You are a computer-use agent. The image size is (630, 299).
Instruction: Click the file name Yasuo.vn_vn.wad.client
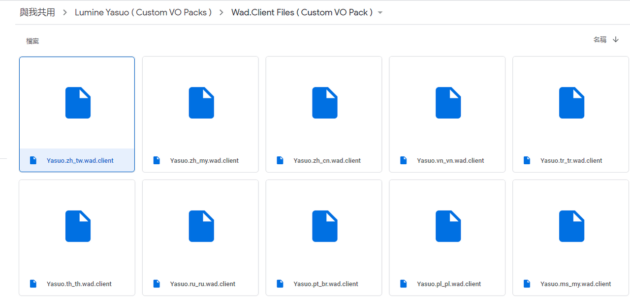pos(450,161)
